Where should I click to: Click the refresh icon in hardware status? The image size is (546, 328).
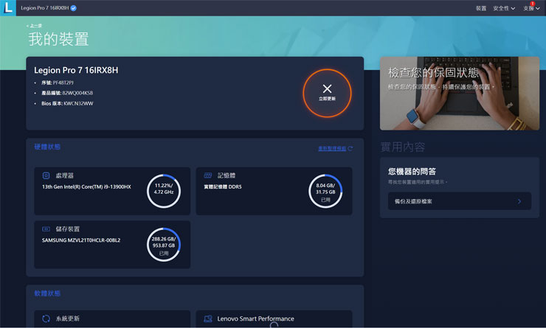pos(350,148)
